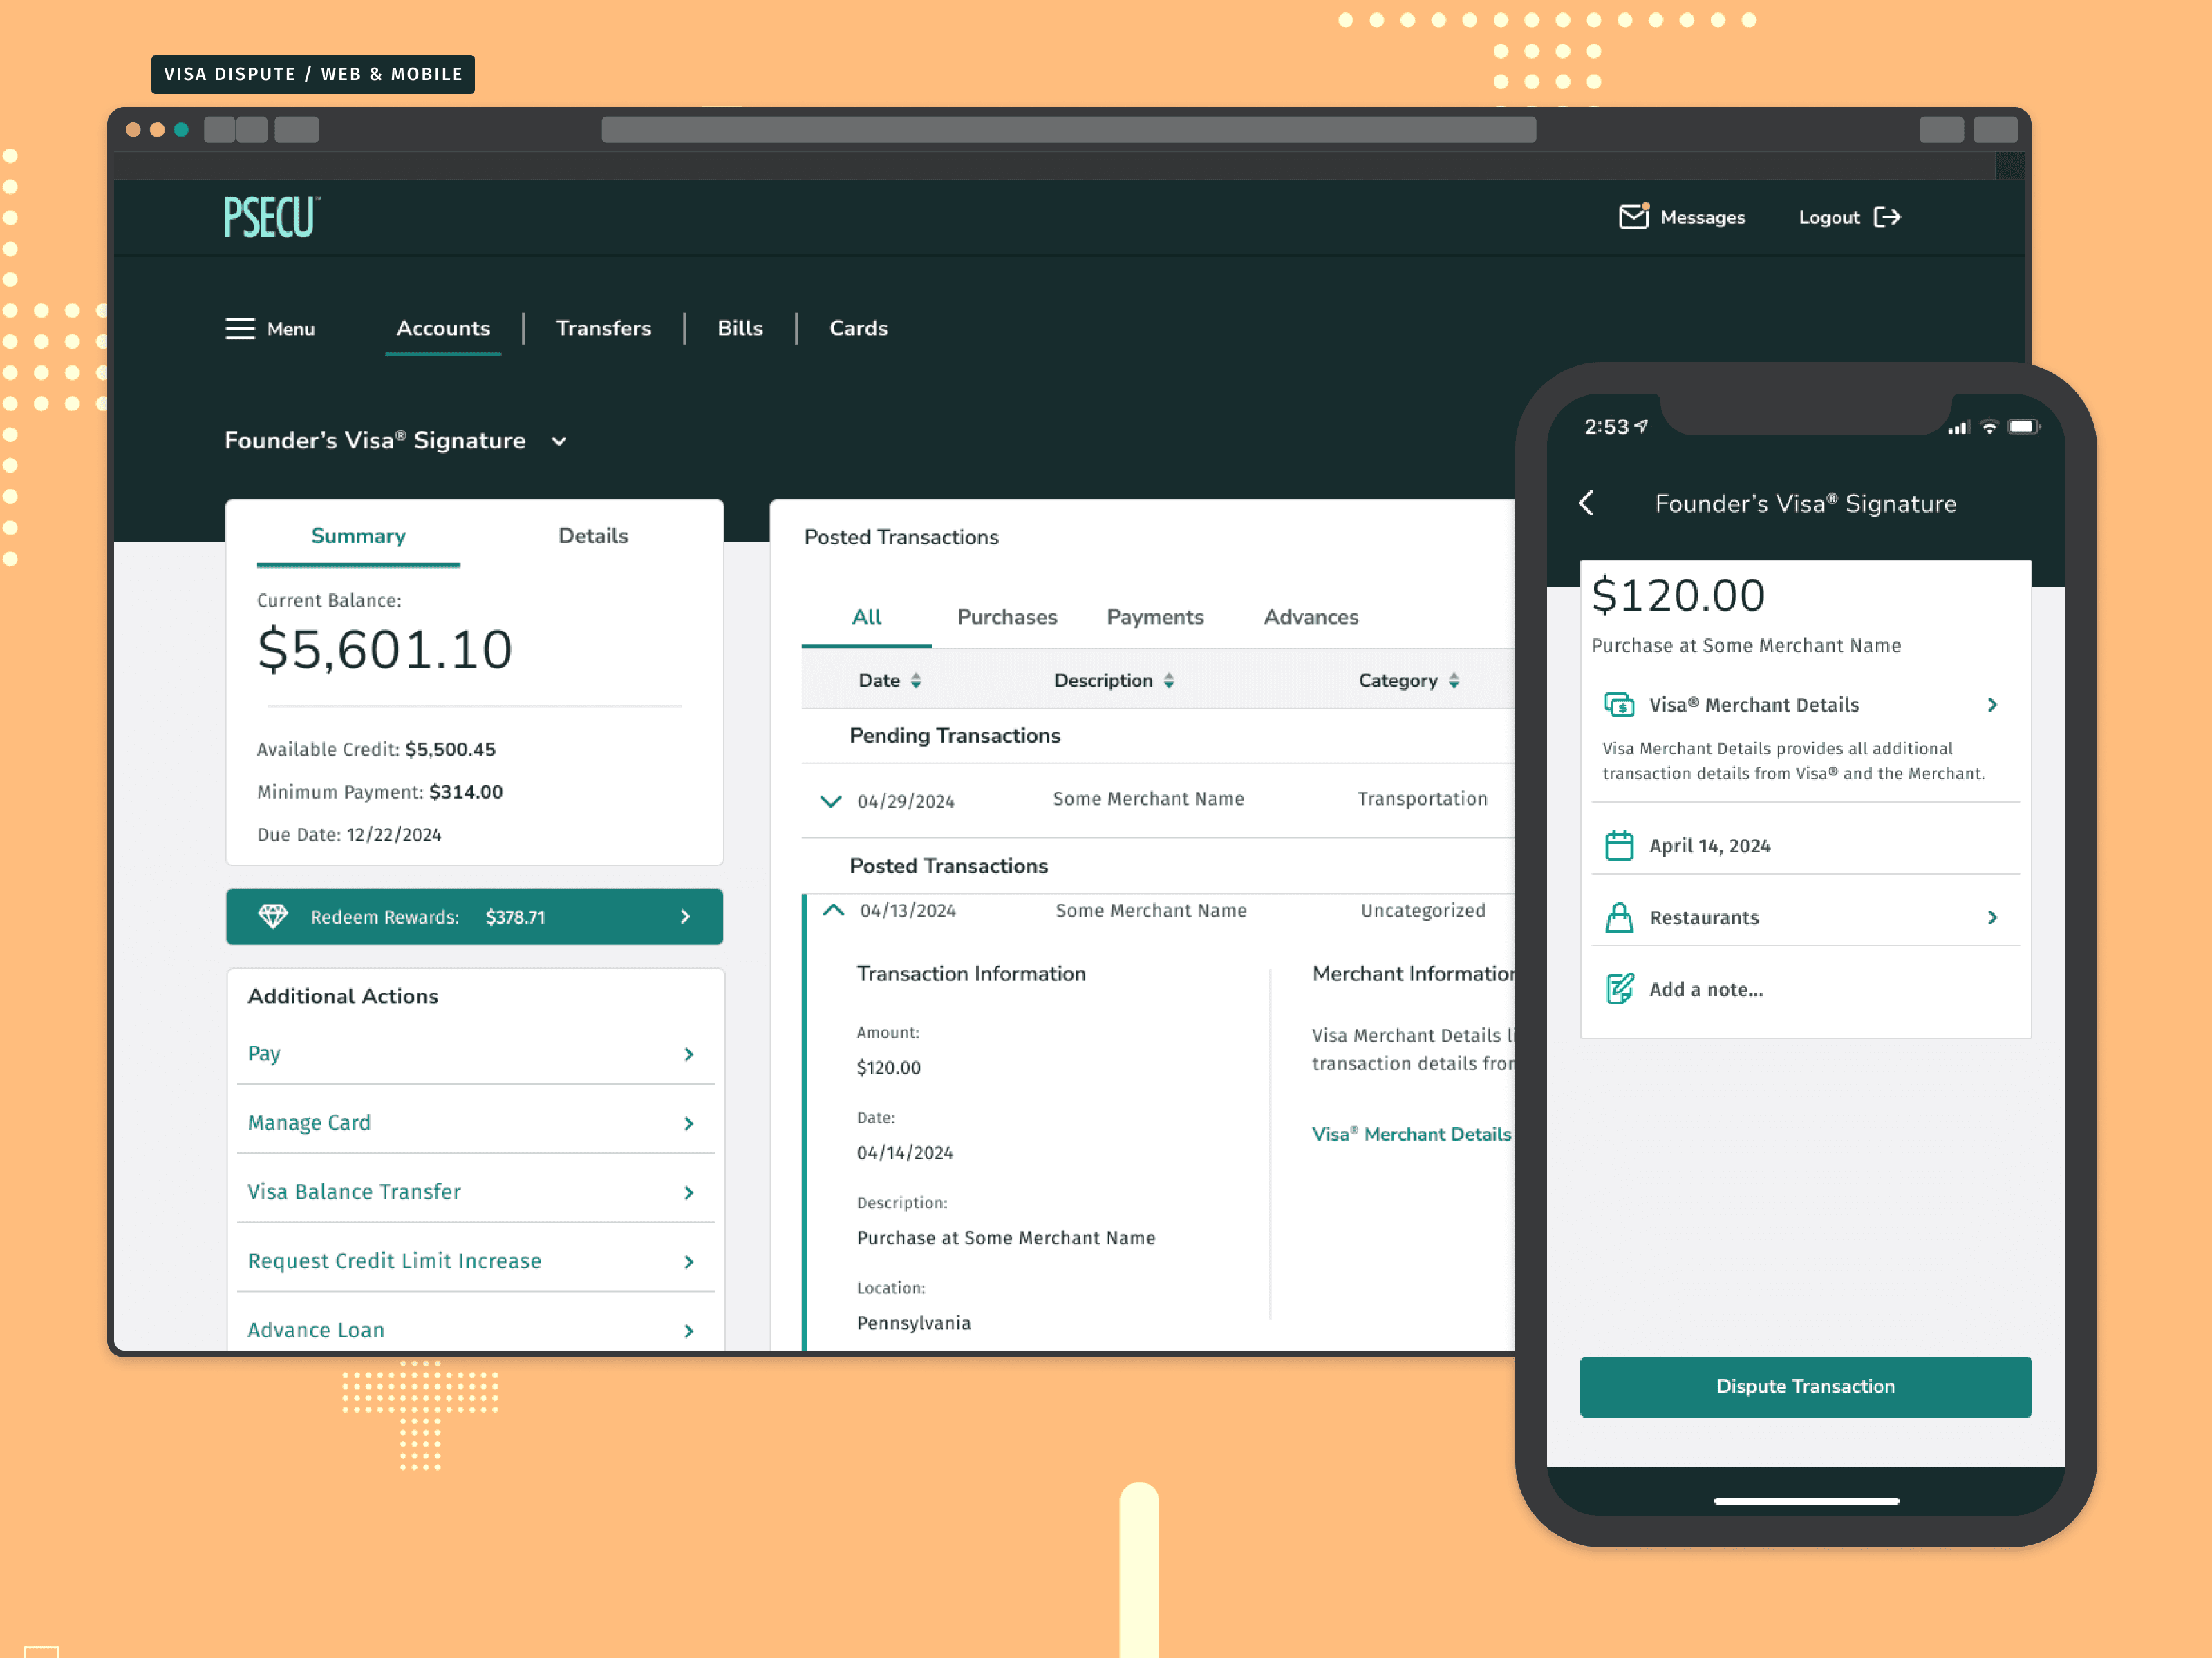Open the hamburger Menu icon
The width and height of the screenshot is (2212, 1658).
click(x=240, y=329)
